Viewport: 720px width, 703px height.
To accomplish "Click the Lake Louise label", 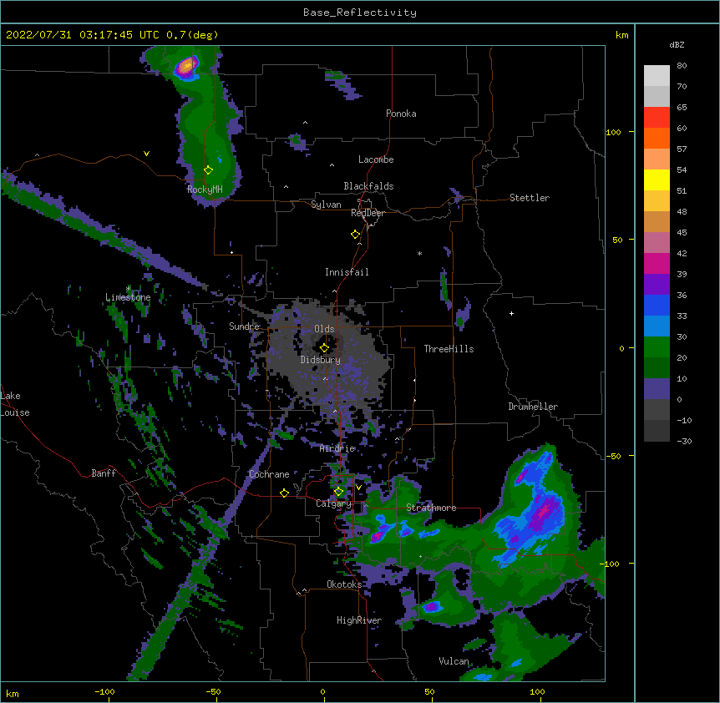I will (15, 404).
